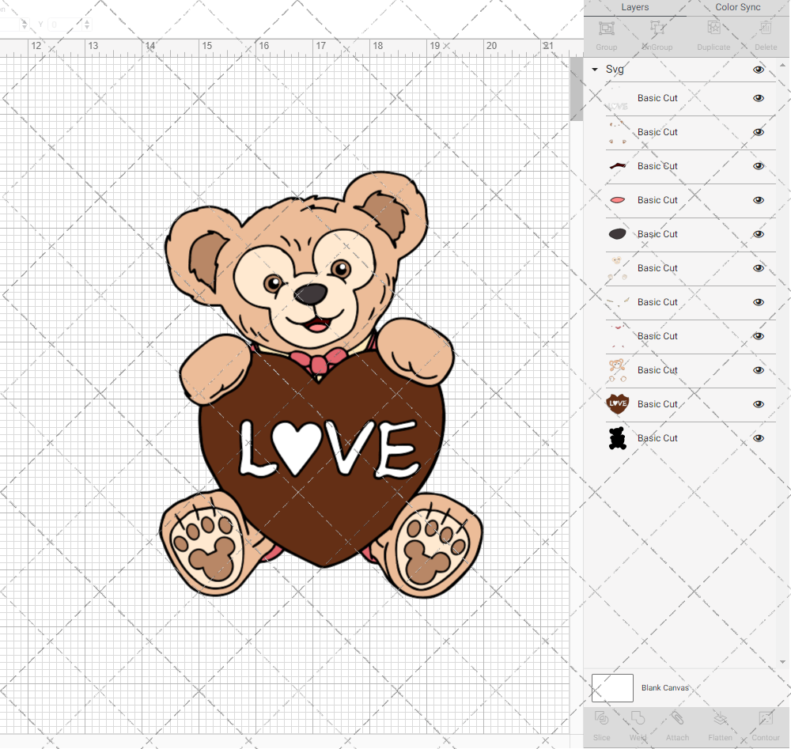Hide the tan bear body layer
791x749 pixels.
click(x=759, y=370)
